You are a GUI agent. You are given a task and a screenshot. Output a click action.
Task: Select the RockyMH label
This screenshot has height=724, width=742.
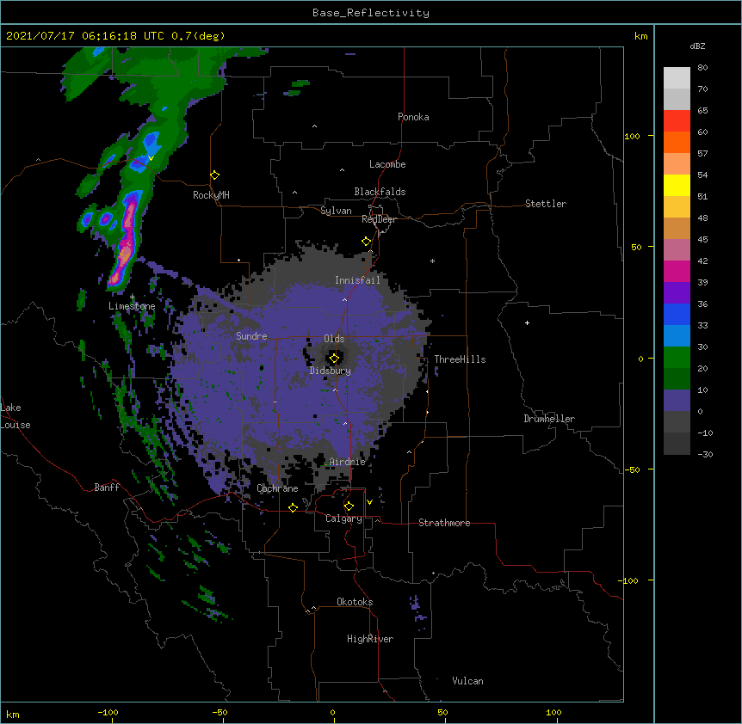point(211,195)
